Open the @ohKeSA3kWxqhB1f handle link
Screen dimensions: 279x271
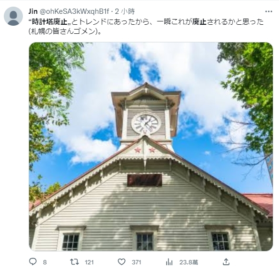pyautogui.click(x=74, y=11)
